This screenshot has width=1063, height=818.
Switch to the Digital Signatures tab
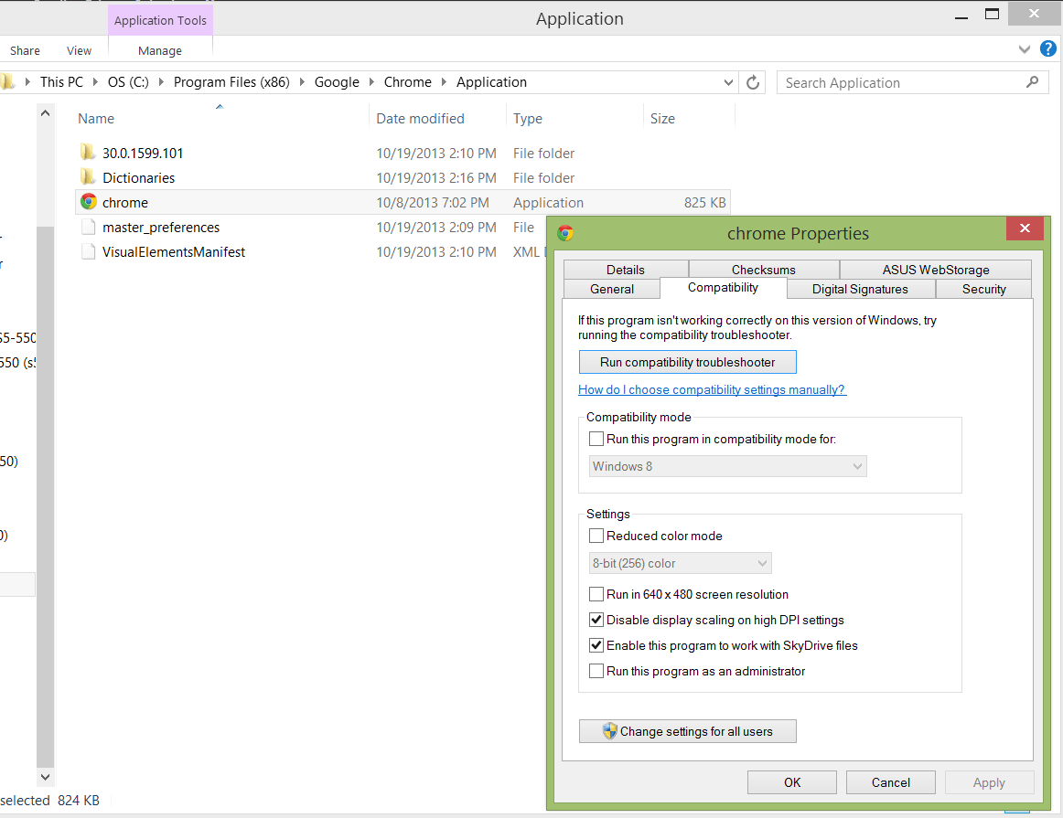(x=860, y=289)
